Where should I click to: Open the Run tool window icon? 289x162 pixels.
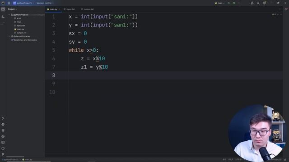click(3, 118)
